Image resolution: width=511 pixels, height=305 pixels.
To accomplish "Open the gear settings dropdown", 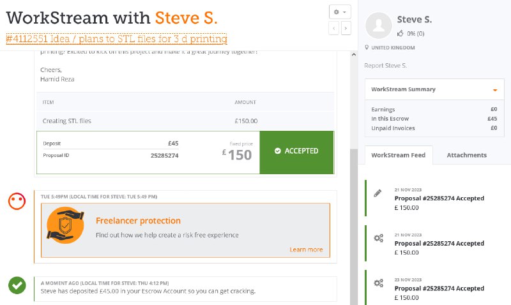I will click(340, 12).
